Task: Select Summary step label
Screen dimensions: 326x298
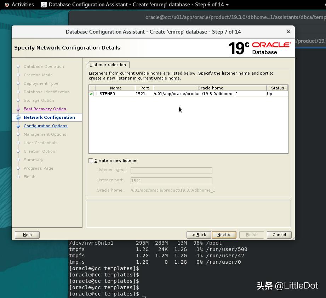Action: click(34, 160)
